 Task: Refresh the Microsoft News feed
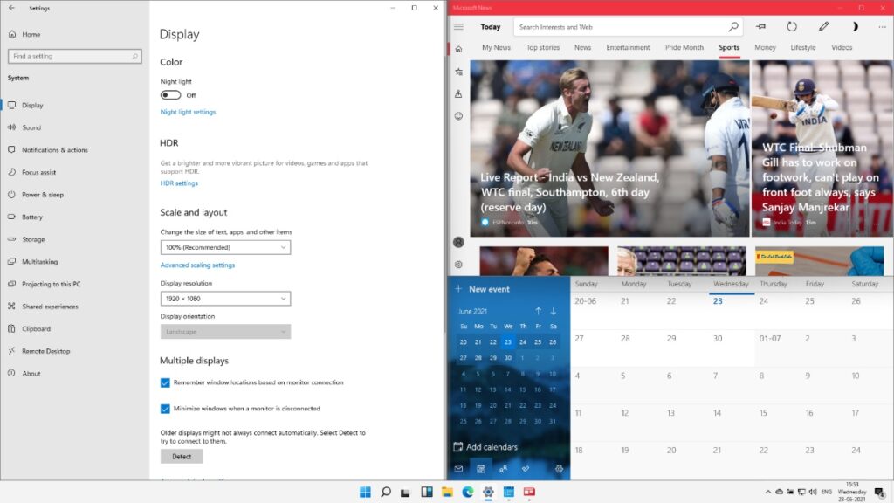tap(792, 26)
